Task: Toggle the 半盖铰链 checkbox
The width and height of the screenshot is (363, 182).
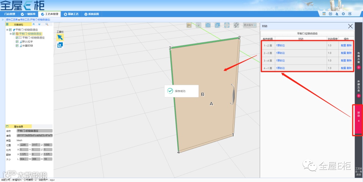Action: [17, 46]
